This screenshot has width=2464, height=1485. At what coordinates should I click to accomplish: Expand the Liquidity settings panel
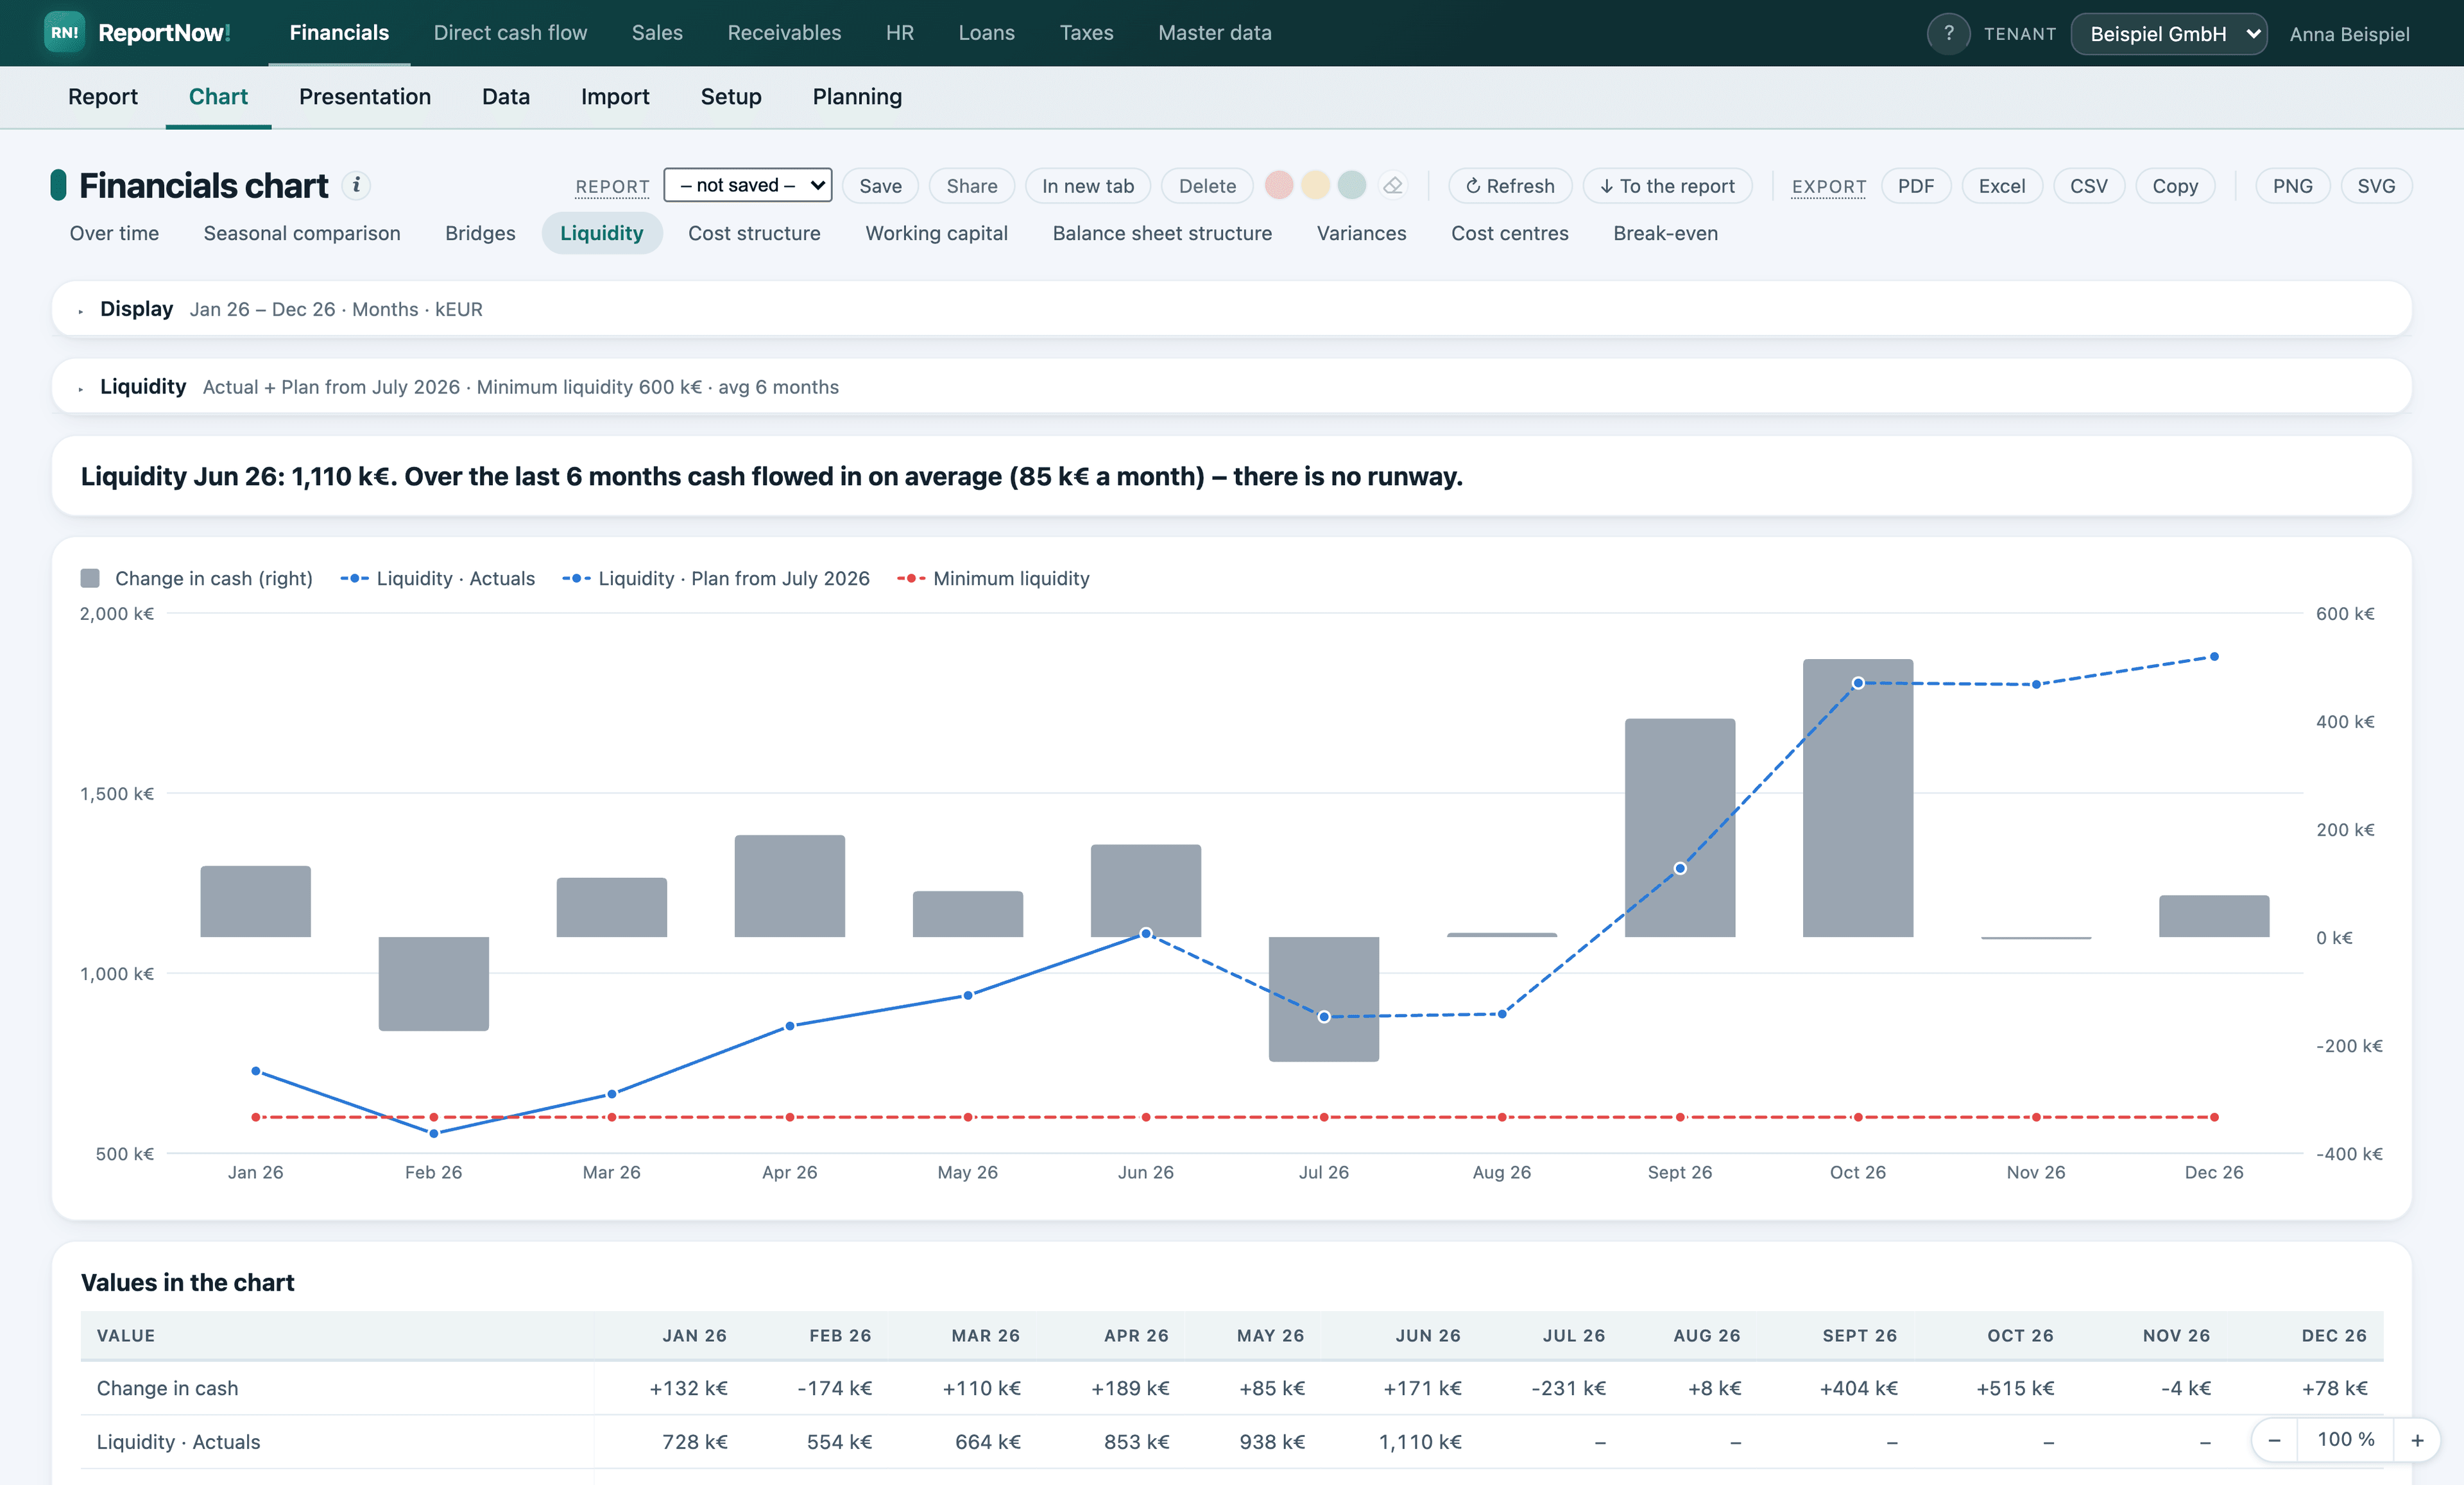click(1231, 387)
